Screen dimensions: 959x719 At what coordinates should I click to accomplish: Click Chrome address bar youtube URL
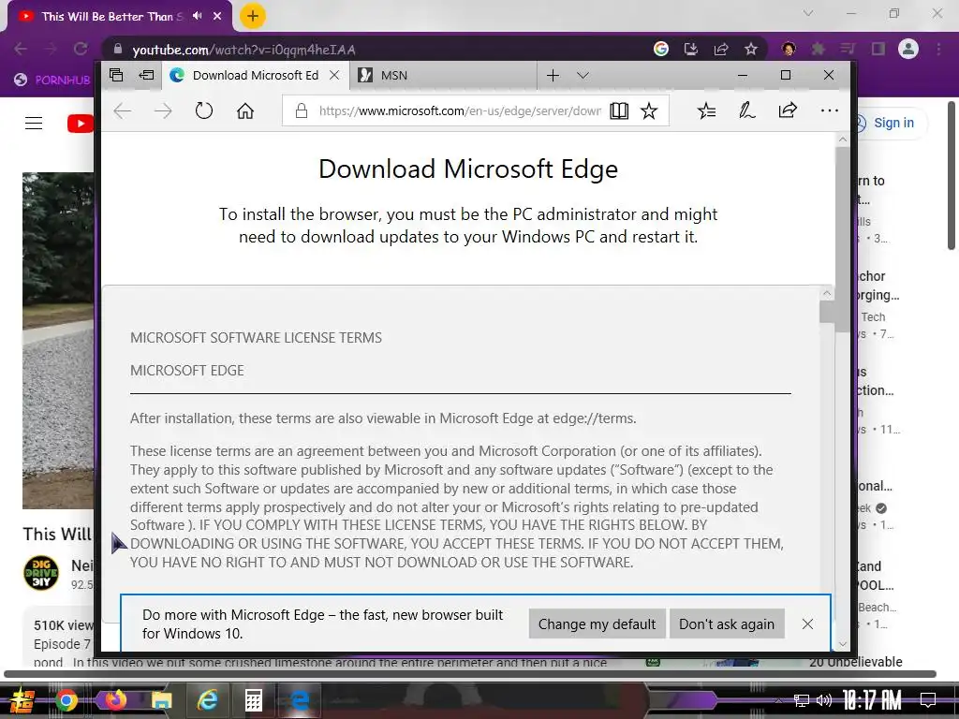244,50
